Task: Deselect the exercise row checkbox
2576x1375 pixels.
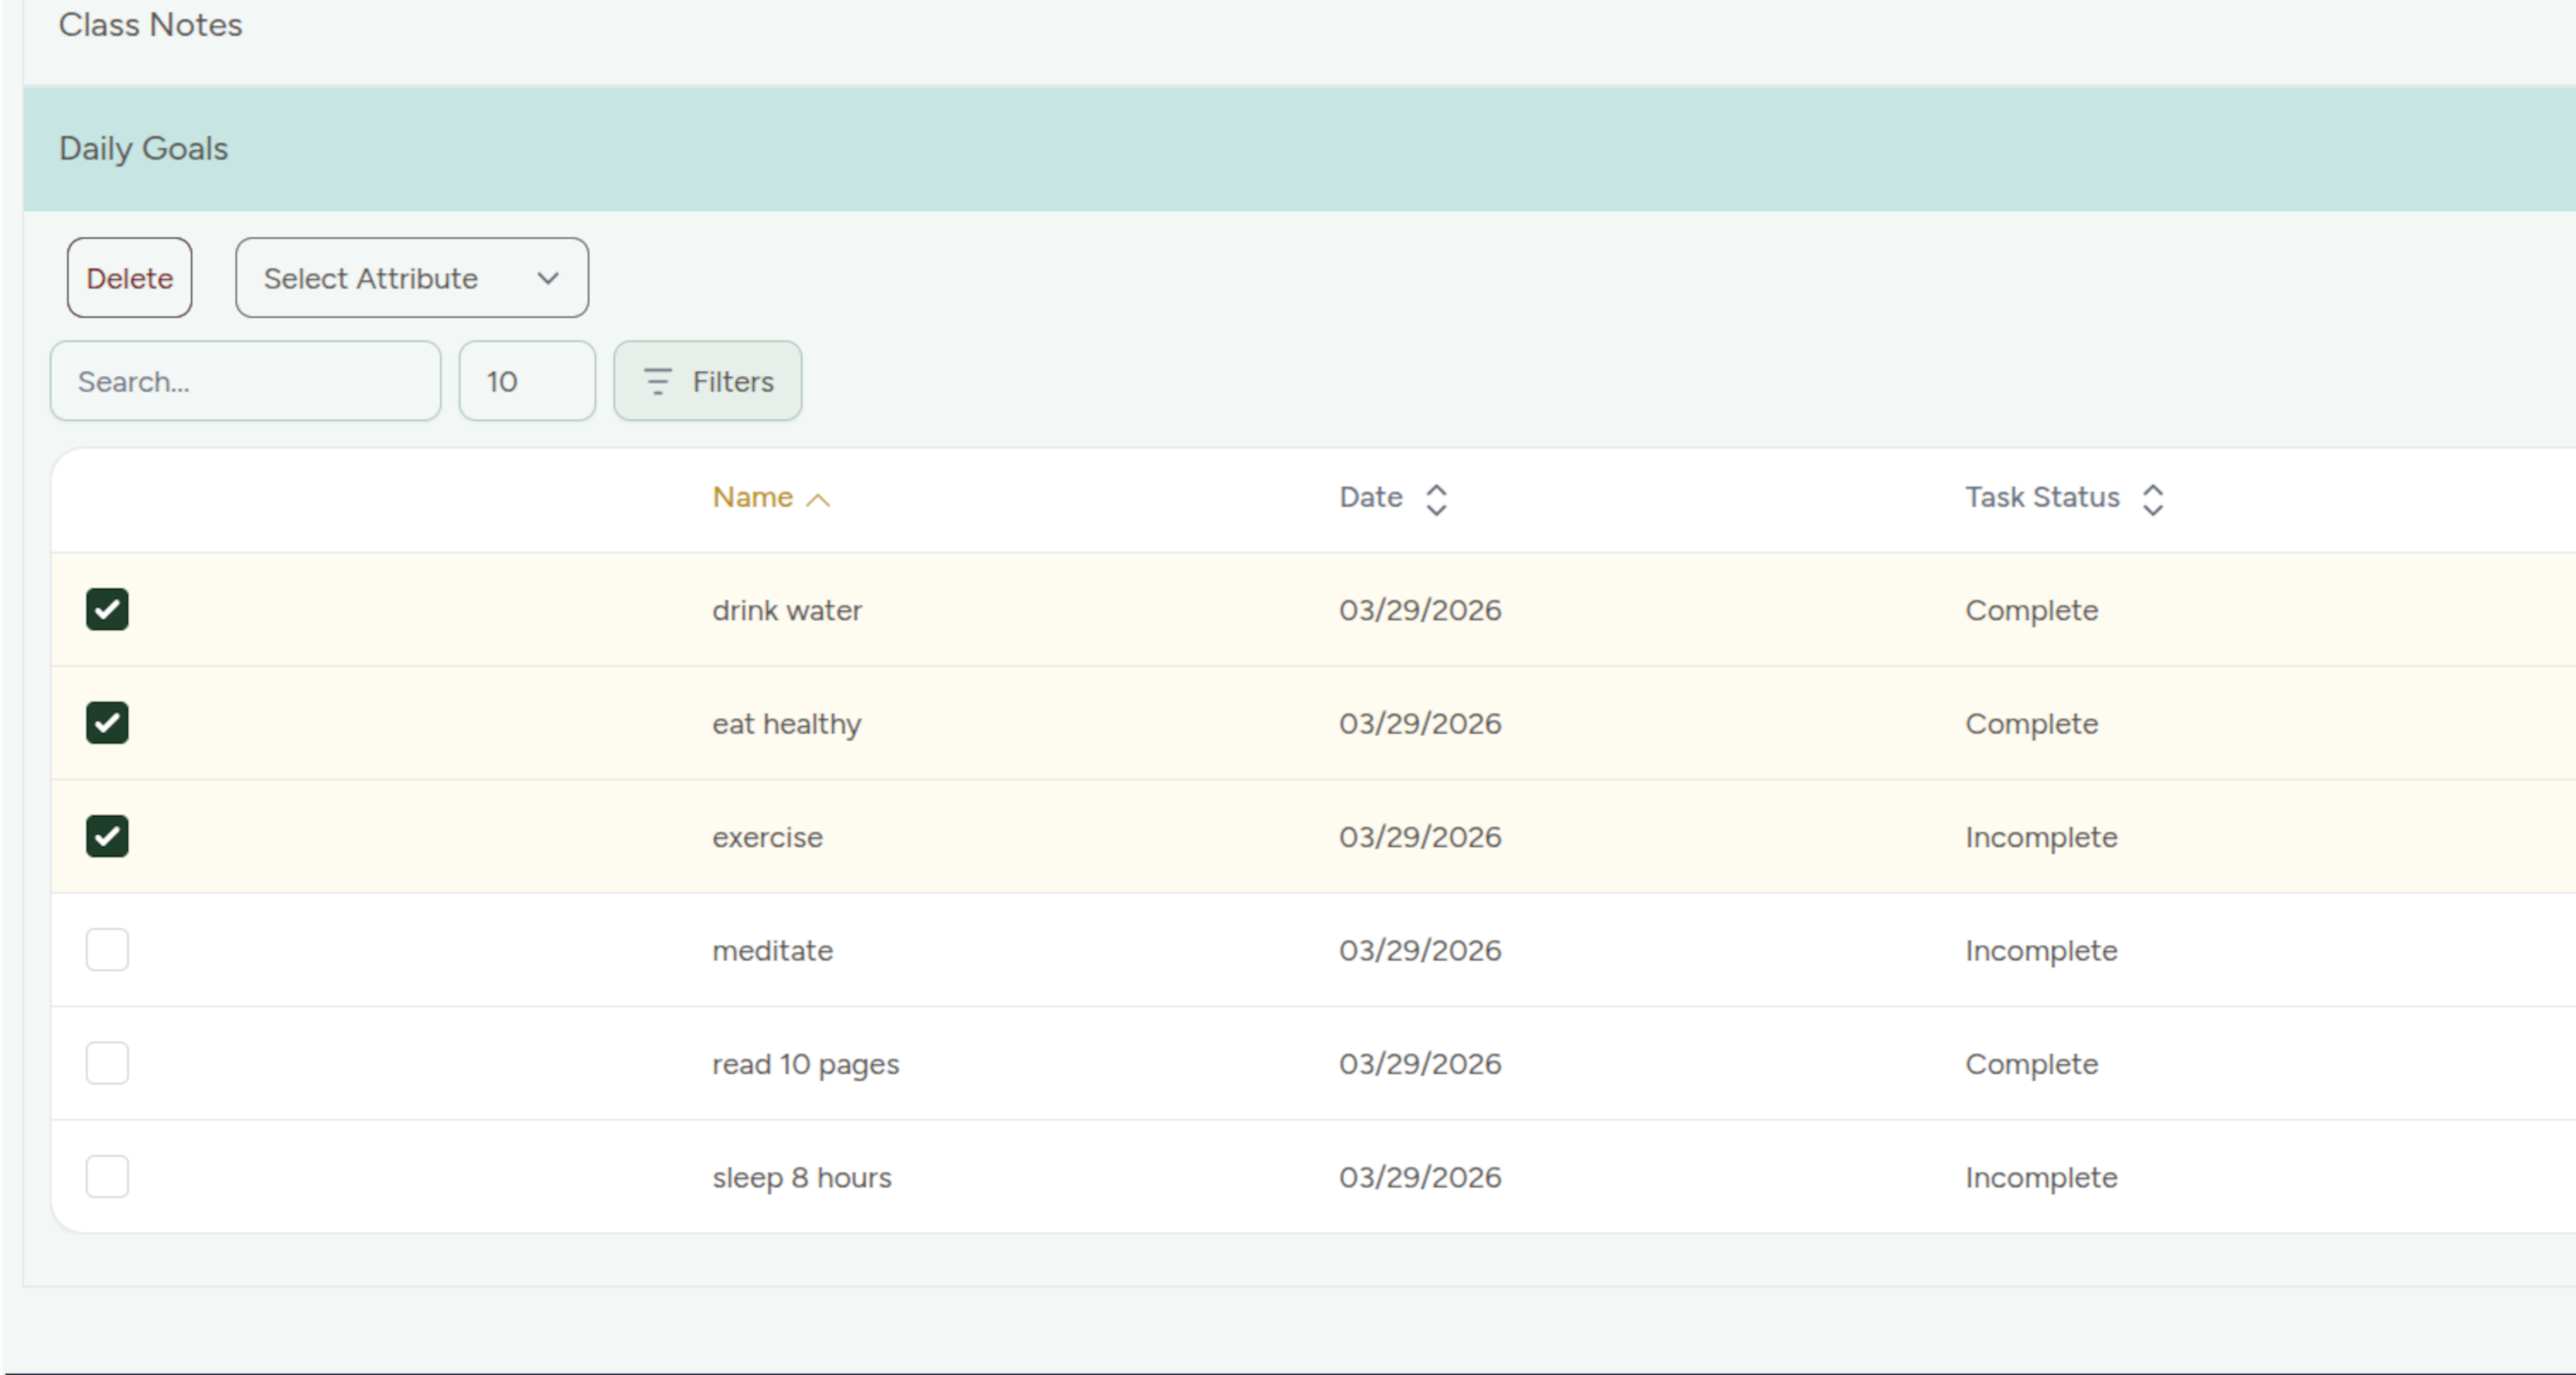Action: pos(107,836)
